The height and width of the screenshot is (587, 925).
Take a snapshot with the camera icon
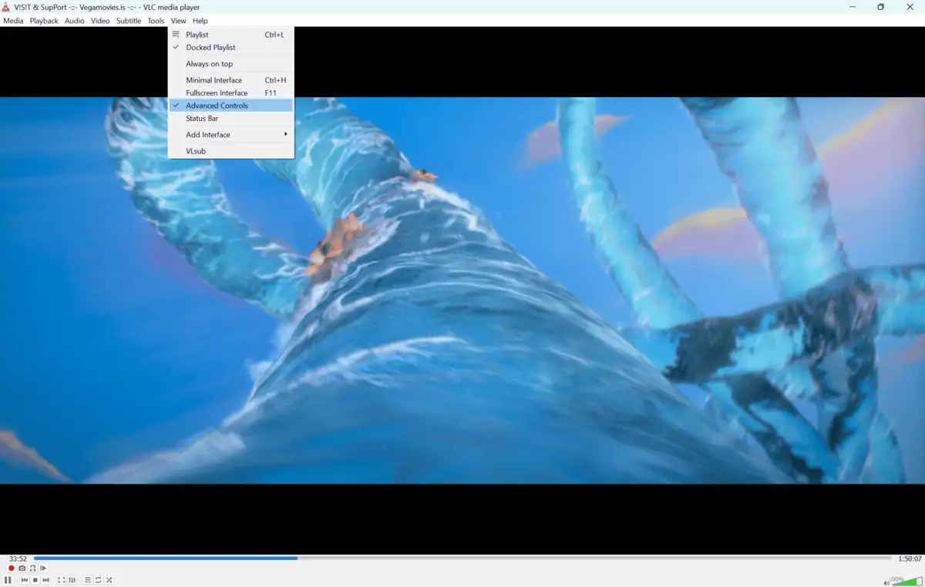click(22, 569)
